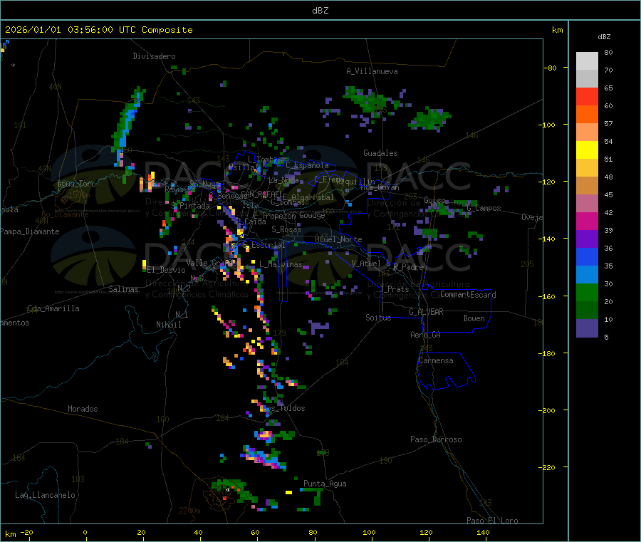Click the km unit label at bottom left
This screenshot has height=542, width=641.
11,534
